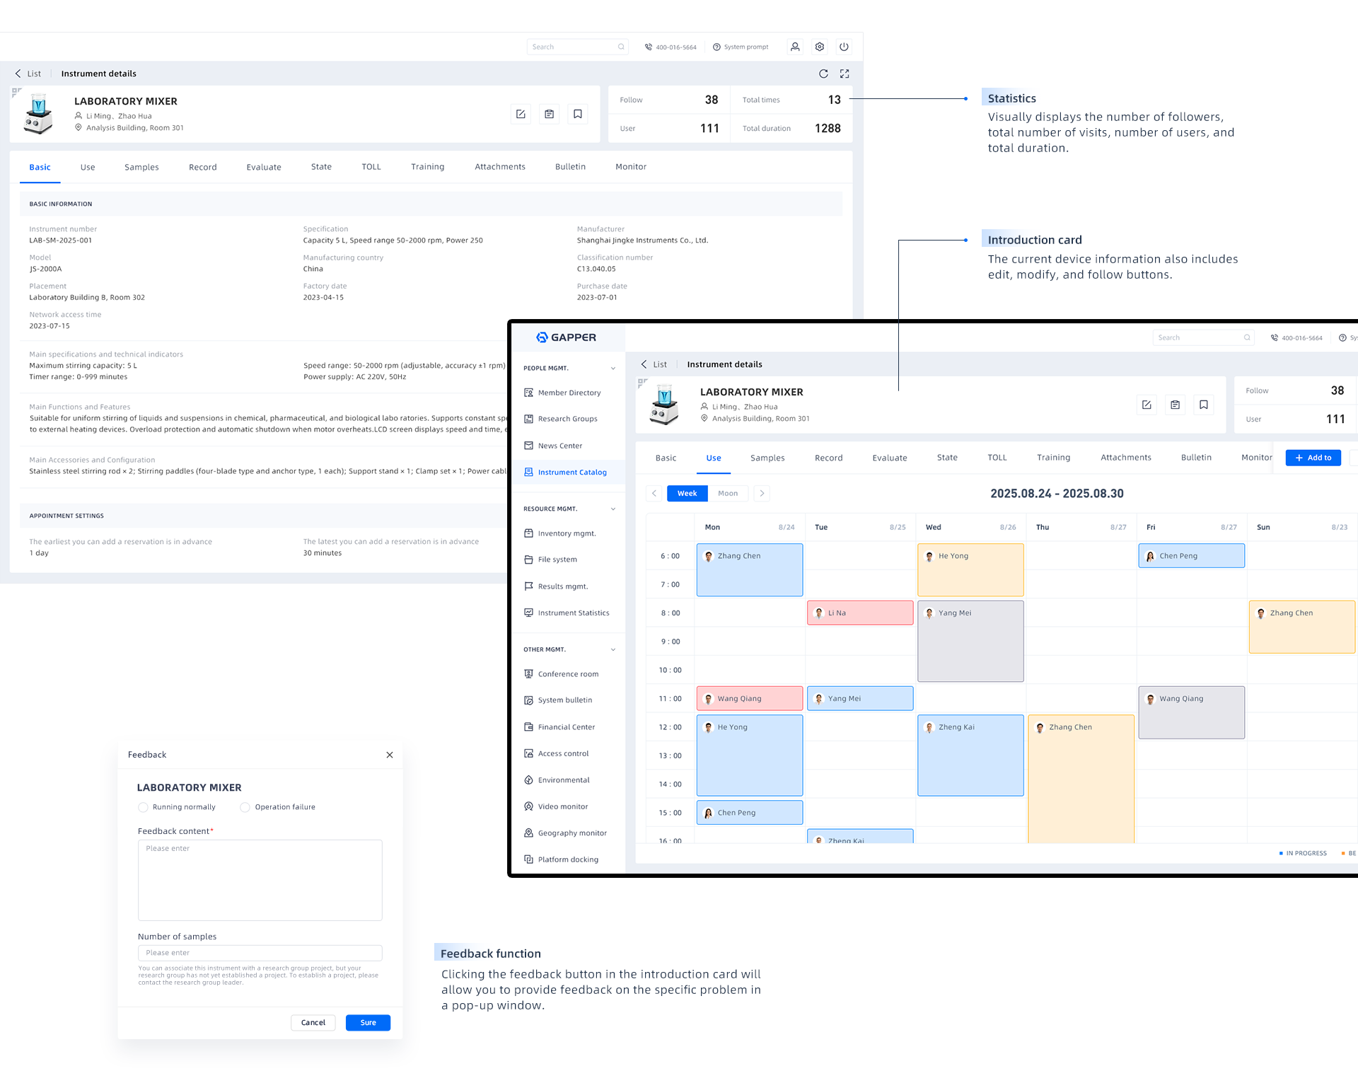Collapse the RESOURCE MGMT. section

[613, 509]
